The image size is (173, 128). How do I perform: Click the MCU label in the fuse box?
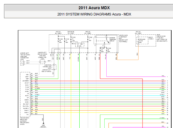[x=73, y=44]
